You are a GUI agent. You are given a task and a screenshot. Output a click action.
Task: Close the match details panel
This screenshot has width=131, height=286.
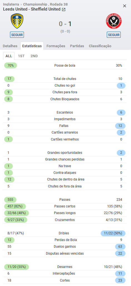pos(125,6)
